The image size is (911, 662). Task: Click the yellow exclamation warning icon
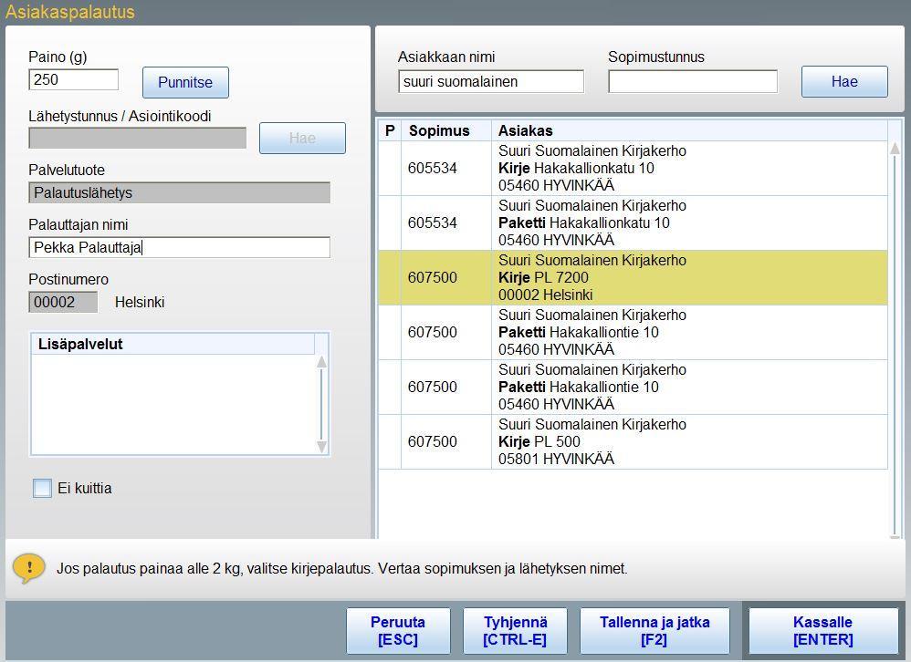[x=28, y=568]
